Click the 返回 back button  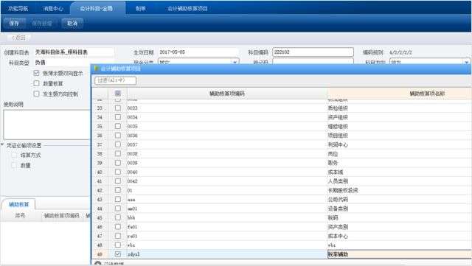(x=18, y=38)
